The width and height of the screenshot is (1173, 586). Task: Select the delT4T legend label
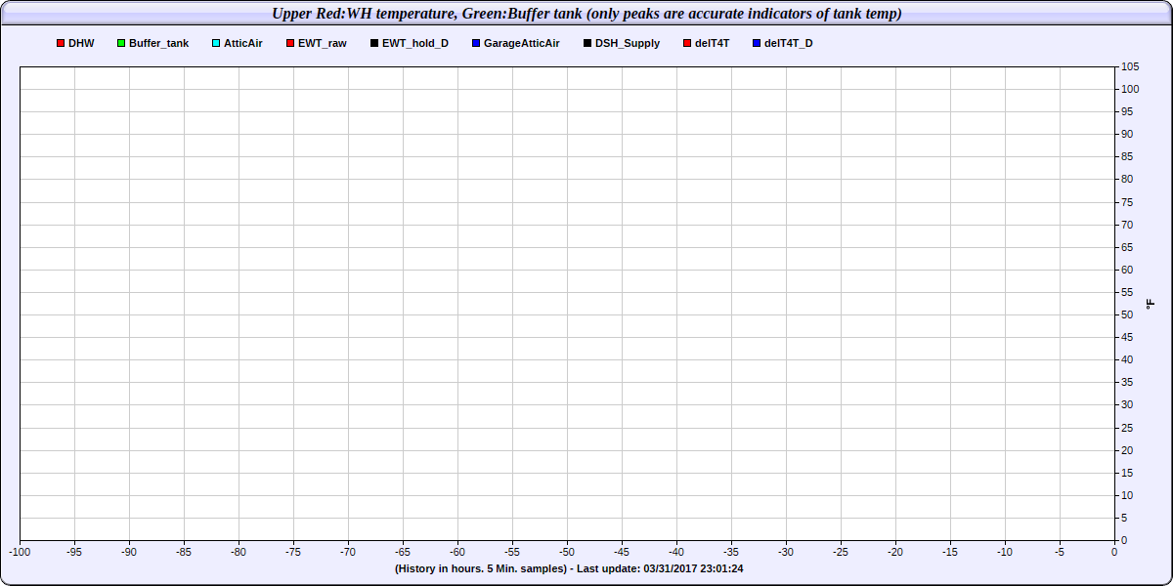click(712, 44)
